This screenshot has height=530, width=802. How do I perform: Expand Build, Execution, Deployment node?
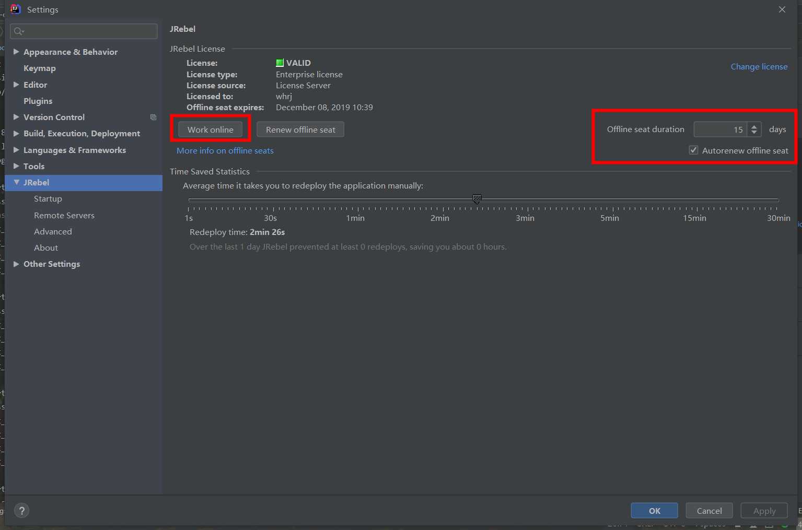click(16, 133)
